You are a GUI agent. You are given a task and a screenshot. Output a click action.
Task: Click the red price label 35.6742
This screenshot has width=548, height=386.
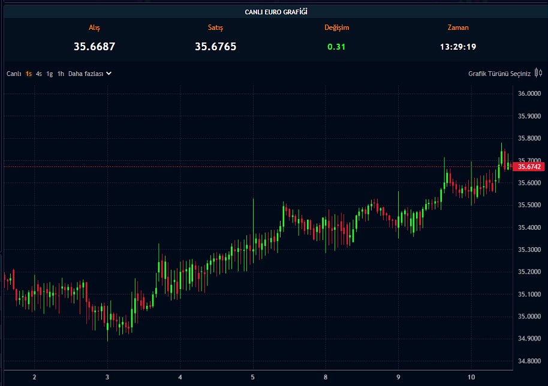pos(530,166)
